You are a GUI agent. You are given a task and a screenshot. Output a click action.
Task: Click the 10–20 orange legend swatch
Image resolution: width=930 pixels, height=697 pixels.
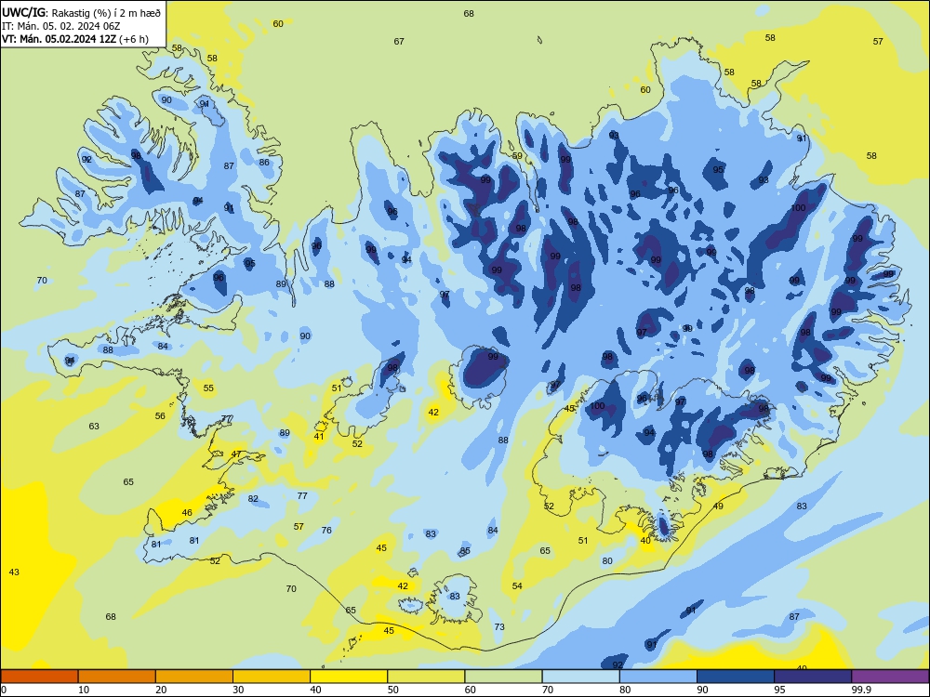117,677
